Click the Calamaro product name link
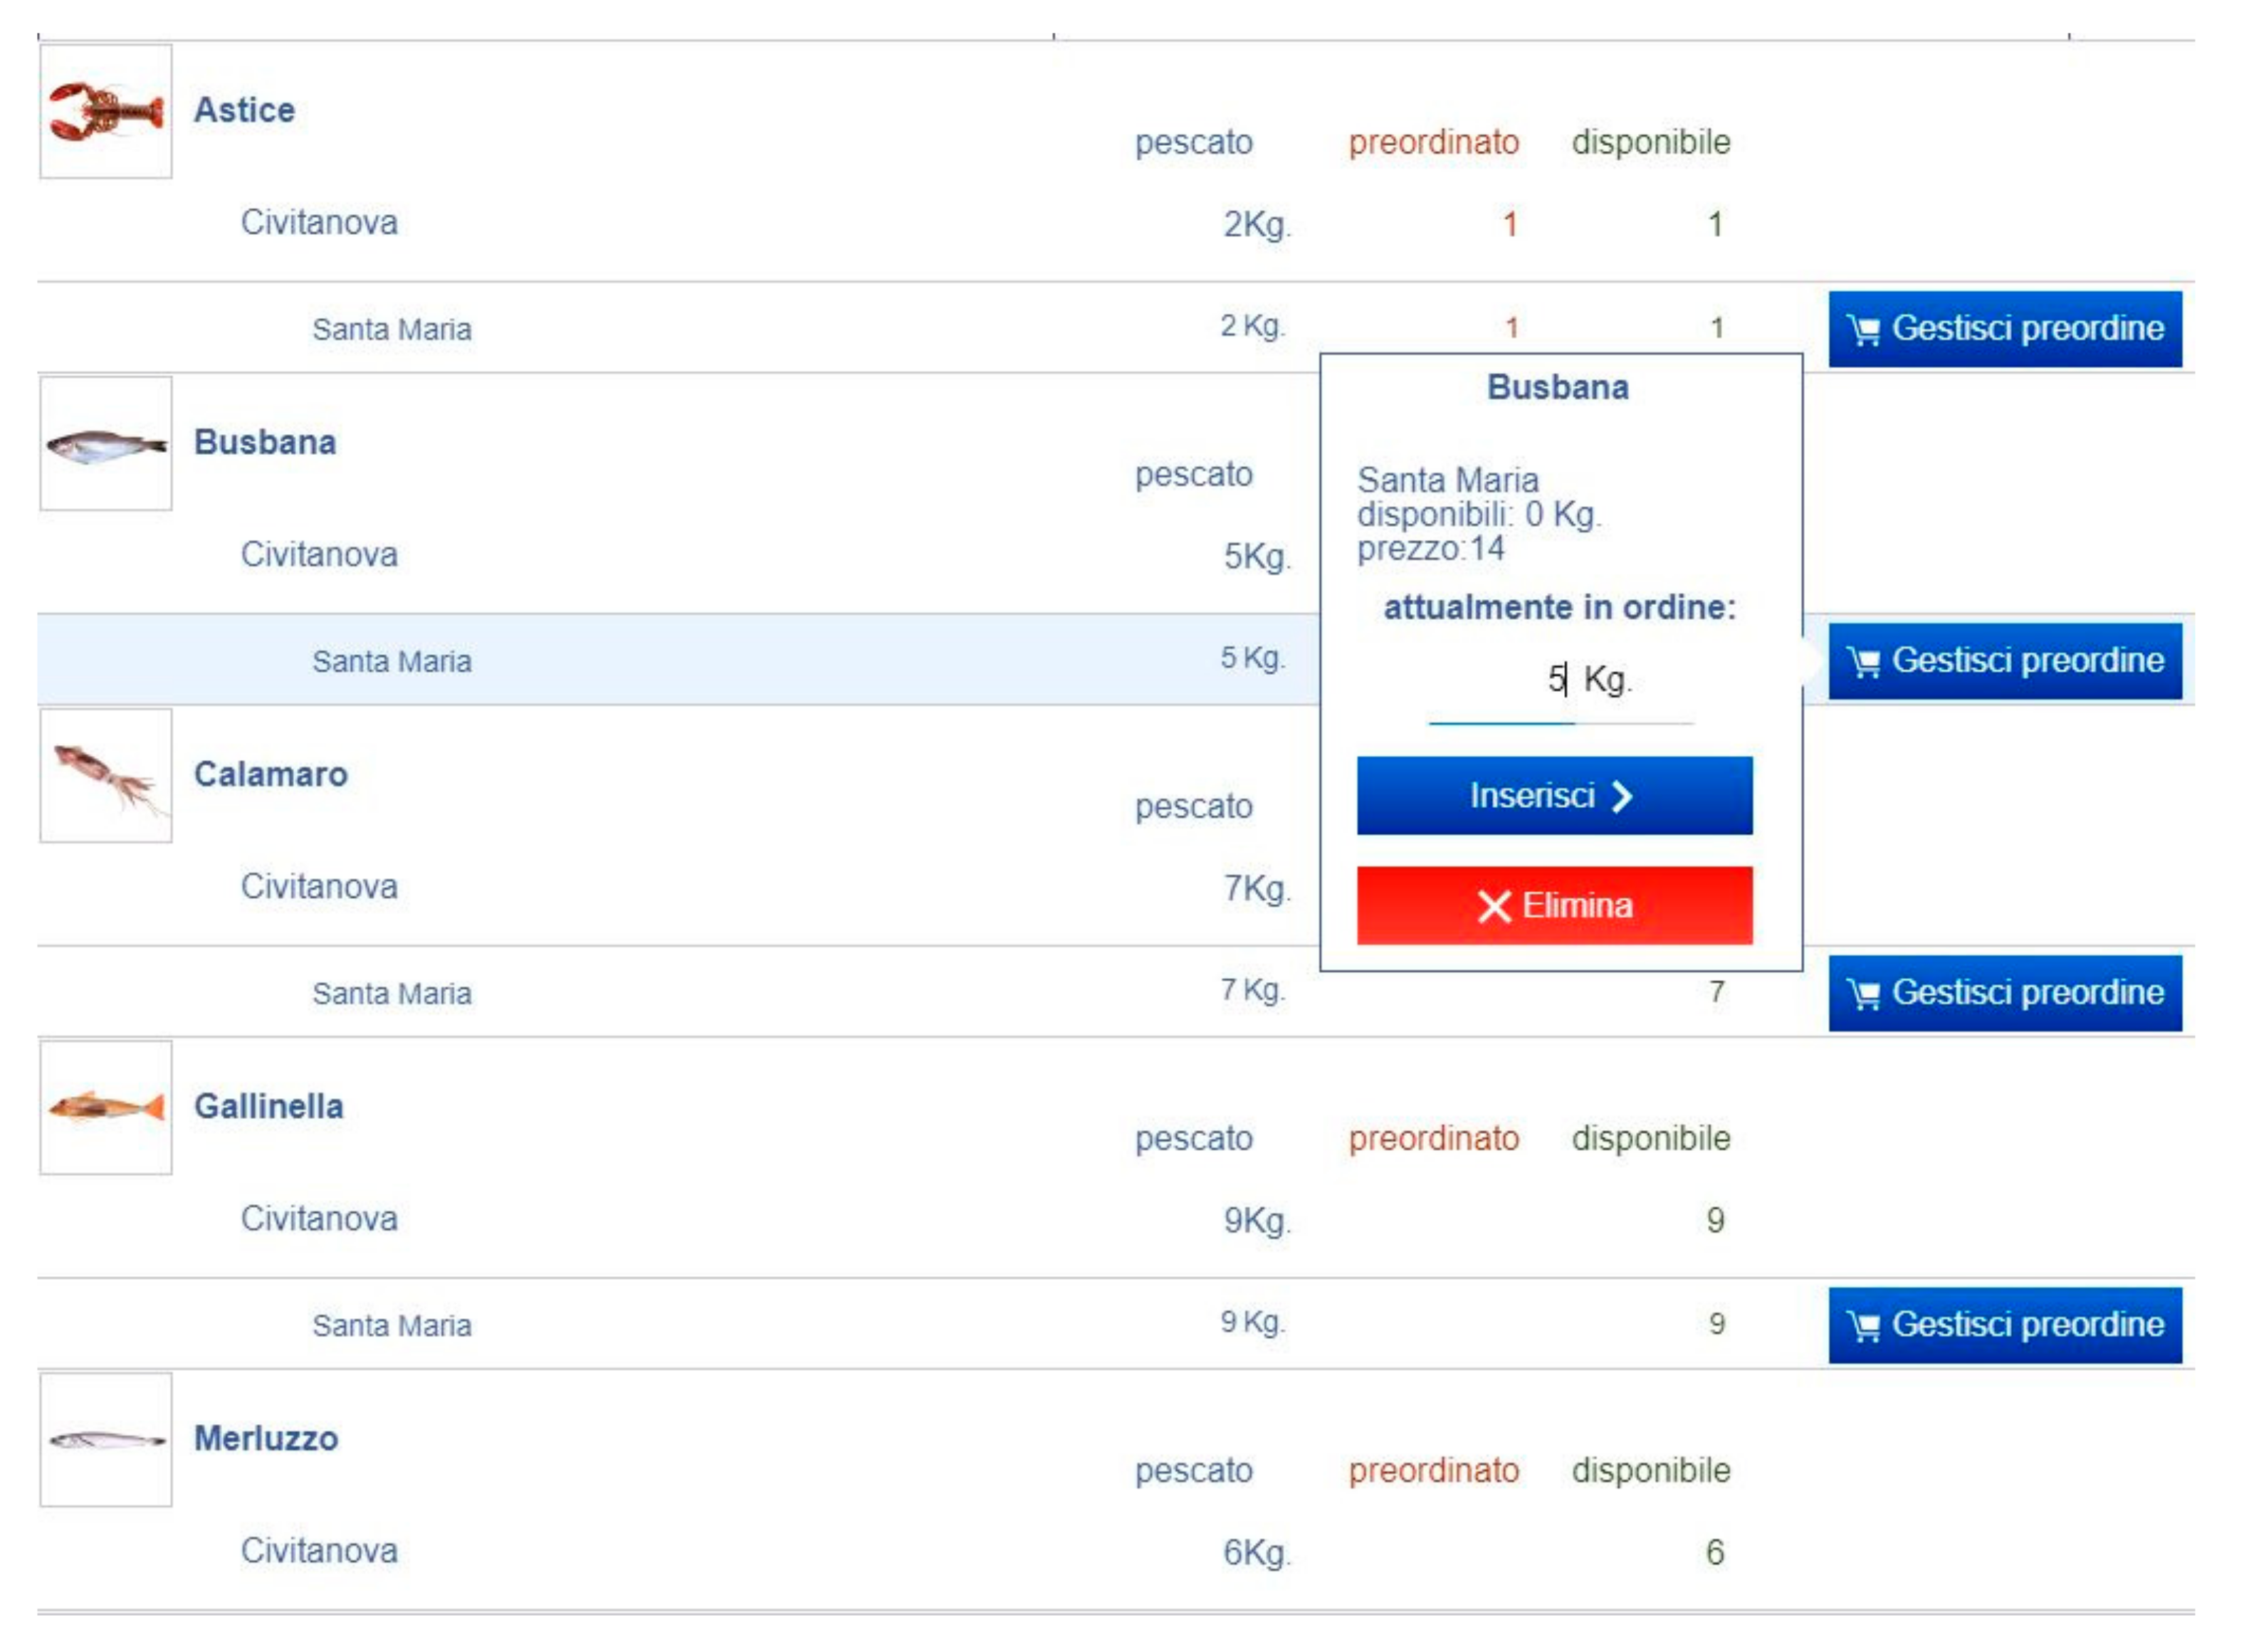 coord(270,774)
